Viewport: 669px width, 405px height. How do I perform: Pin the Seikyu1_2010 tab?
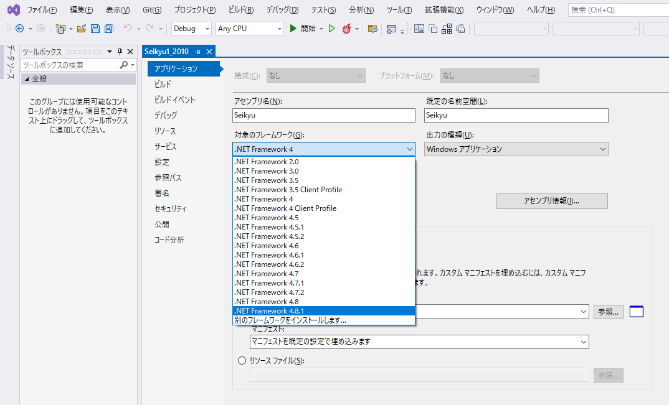197,52
